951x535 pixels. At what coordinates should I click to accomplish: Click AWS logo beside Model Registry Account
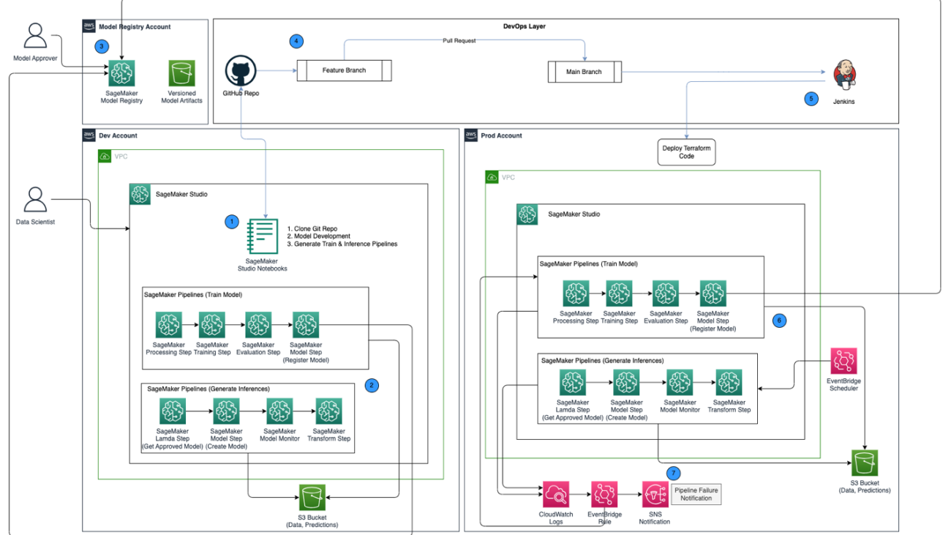(x=89, y=26)
